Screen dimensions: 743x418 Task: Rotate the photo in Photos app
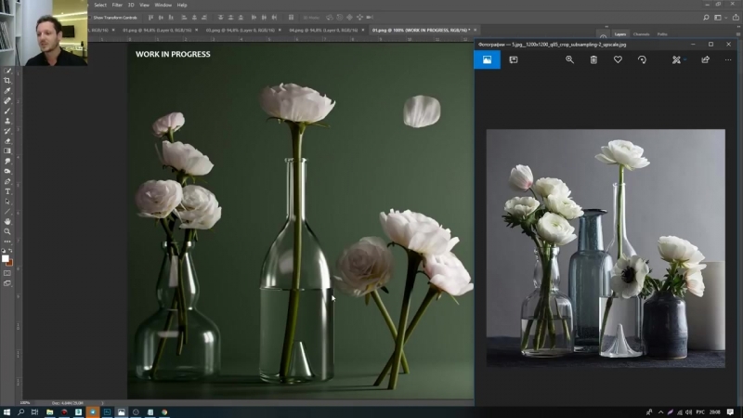tap(642, 59)
